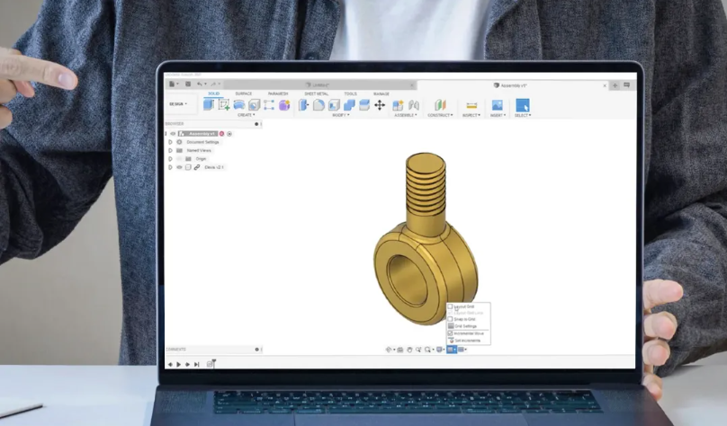
Task: Expand the Document Settings node
Action: [x=170, y=142]
